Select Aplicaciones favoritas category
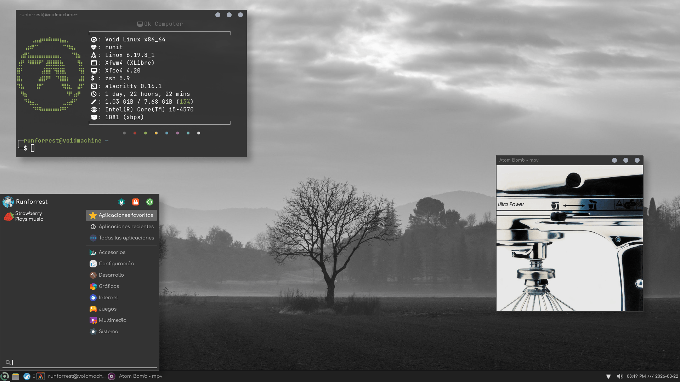This screenshot has height=382, width=680. [x=121, y=215]
